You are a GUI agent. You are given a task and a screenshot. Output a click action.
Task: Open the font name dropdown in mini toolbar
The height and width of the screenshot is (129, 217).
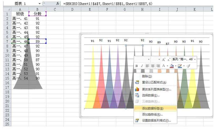[x=149, y=59]
